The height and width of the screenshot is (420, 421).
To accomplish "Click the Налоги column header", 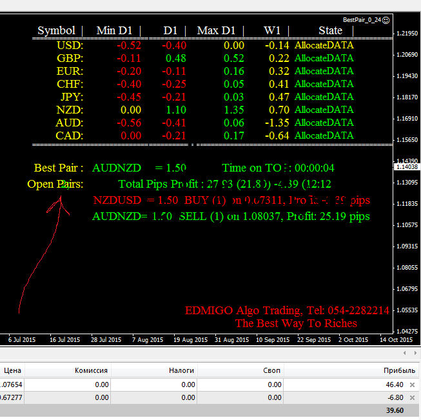I will pyautogui.click(x=154, y=370).
